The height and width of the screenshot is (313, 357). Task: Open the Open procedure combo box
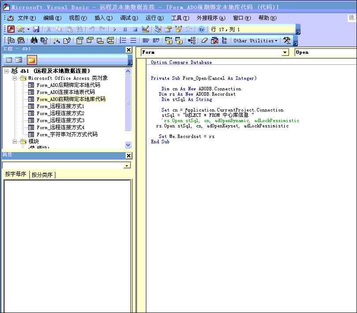326,52
